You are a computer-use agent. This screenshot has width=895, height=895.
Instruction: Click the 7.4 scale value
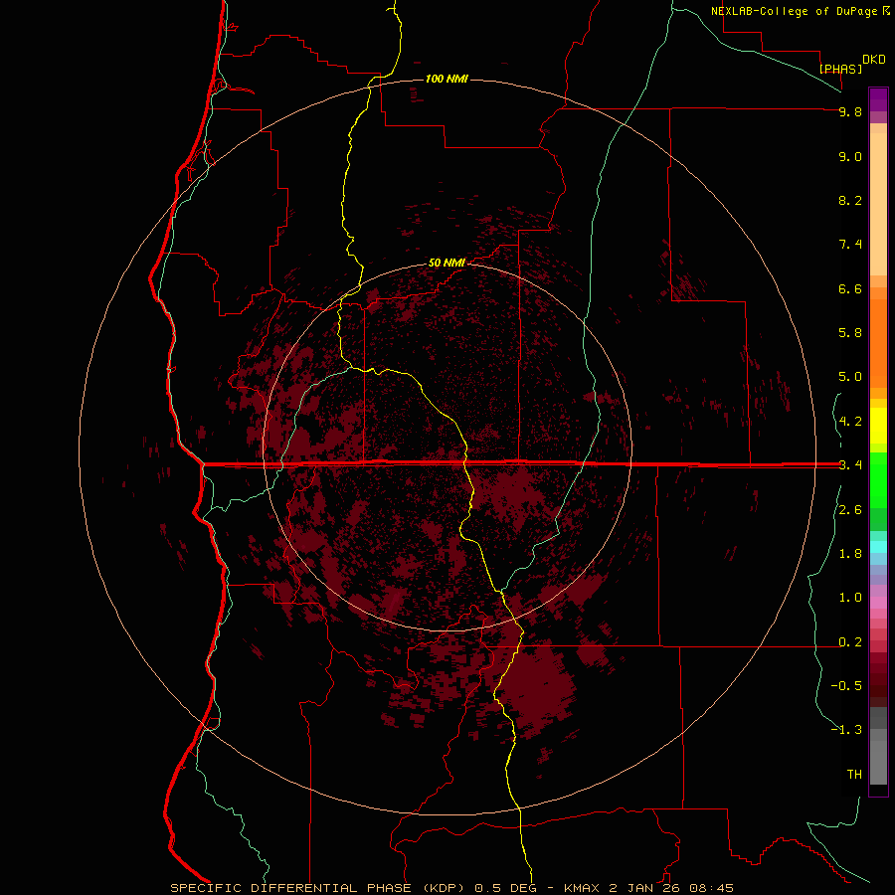tap(850, 245)
